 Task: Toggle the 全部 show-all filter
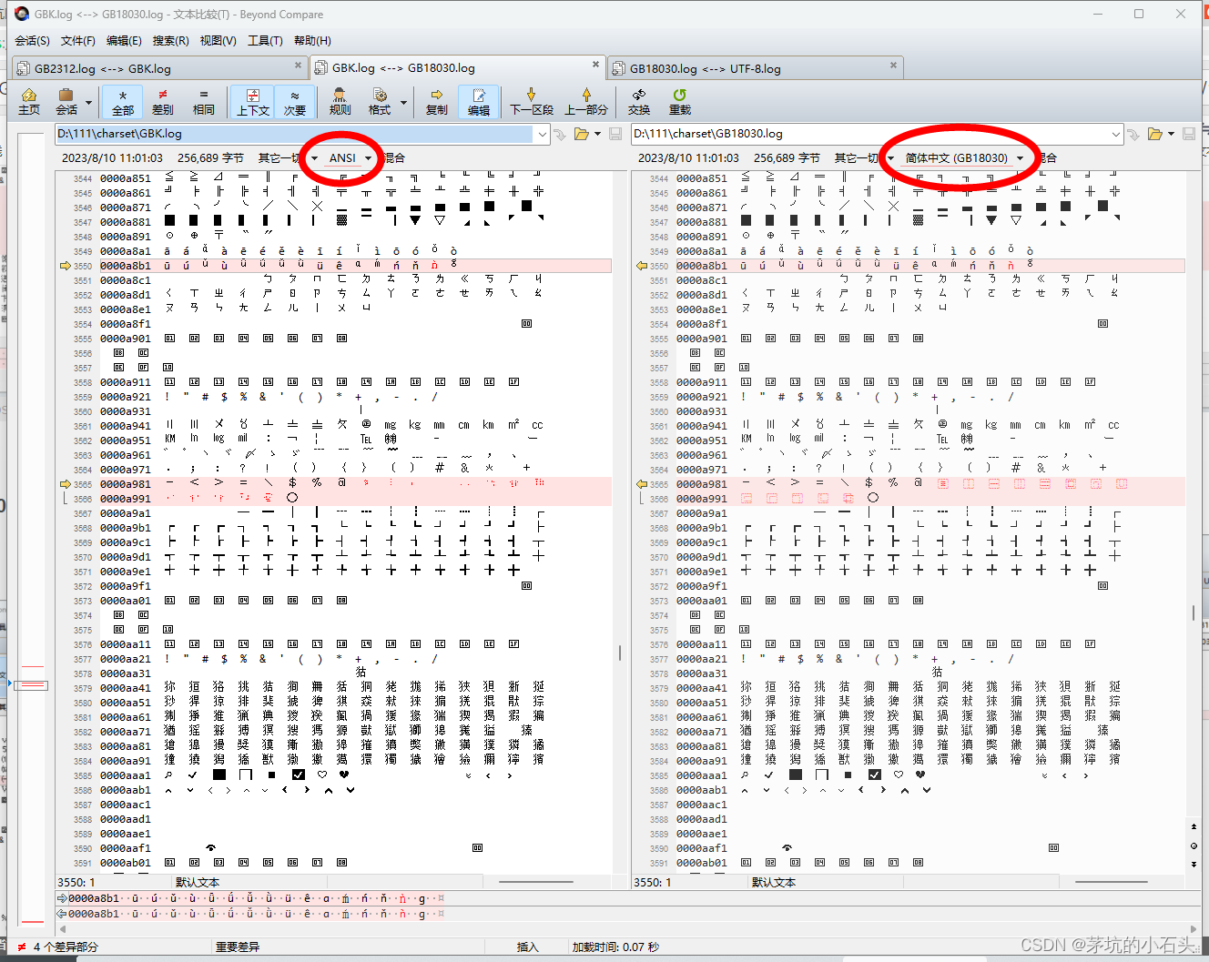[123, 101]
